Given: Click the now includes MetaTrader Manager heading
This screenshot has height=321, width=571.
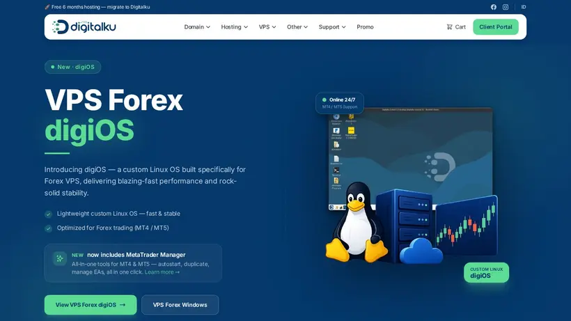Looking at the screenshot, I should tap(136, 255).
